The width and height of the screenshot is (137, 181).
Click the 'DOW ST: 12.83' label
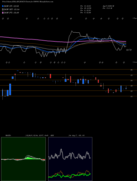11,6
